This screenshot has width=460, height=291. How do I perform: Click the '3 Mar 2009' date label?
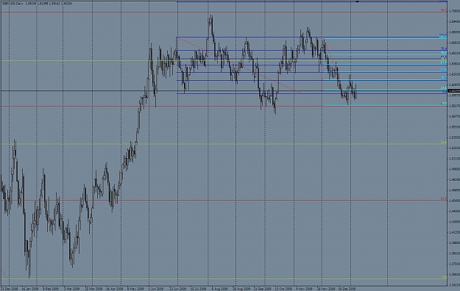[71, 289]
